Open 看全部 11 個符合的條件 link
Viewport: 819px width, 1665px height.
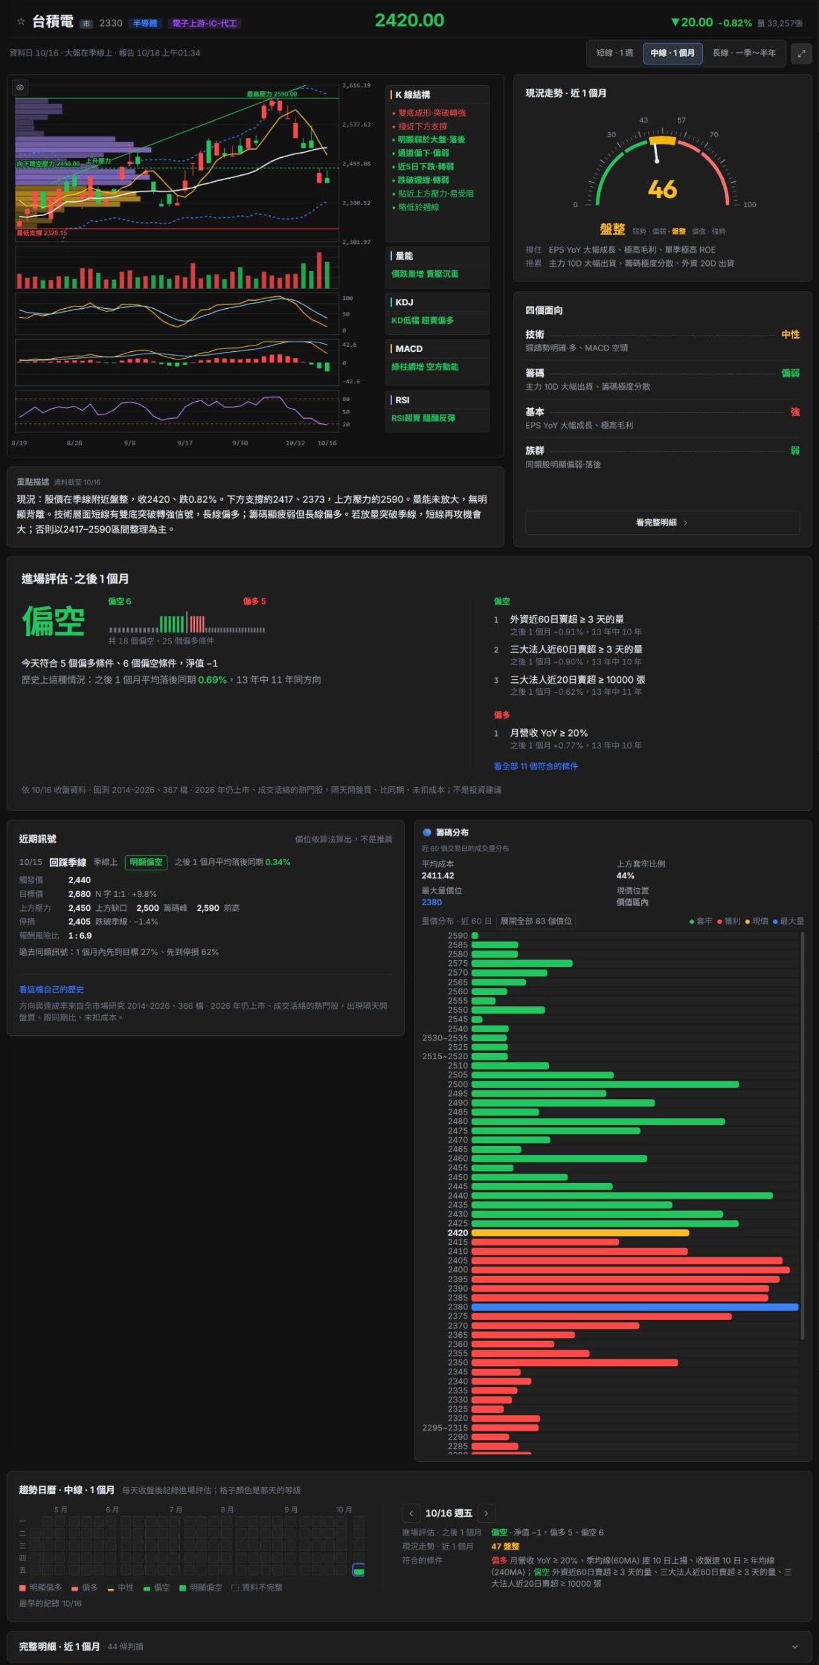point(536,766)
